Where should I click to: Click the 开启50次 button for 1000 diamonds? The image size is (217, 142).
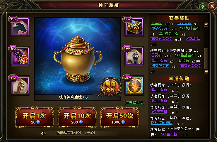coord(119,117)
